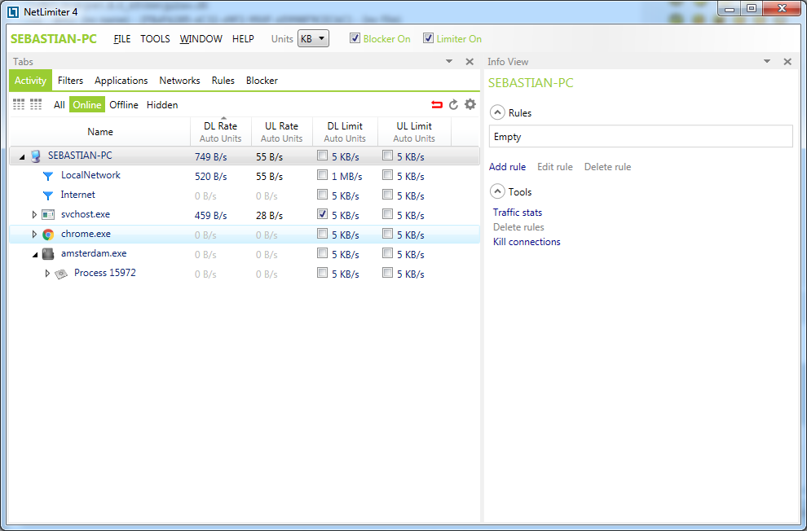Toggle the Blocker On checkbox
The height and width of the screenshot is (531, 807).
(355, 38)
